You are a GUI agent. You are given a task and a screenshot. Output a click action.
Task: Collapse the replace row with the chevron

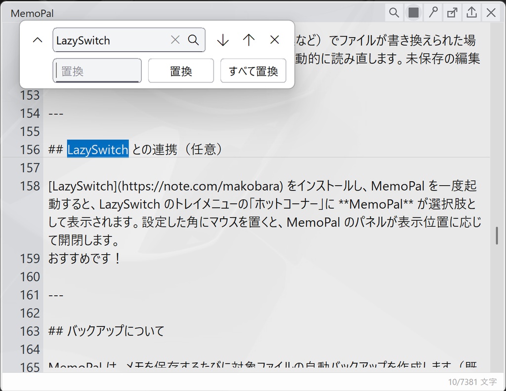pos(38,40)
